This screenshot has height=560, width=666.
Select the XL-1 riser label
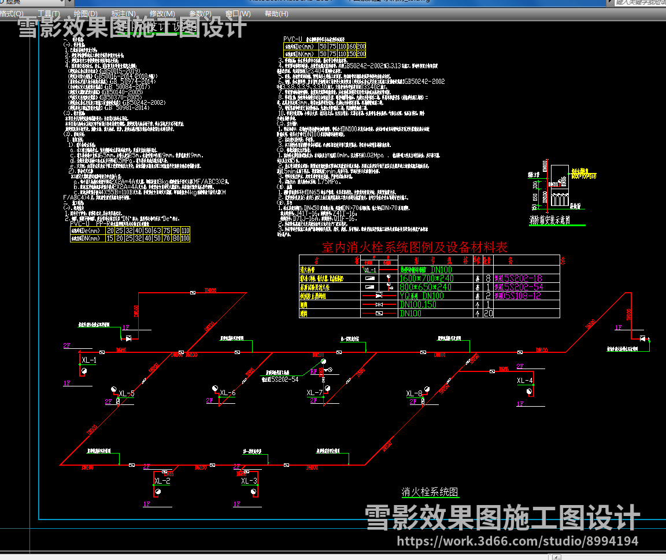pyautogui.click(x=89, y=360)
